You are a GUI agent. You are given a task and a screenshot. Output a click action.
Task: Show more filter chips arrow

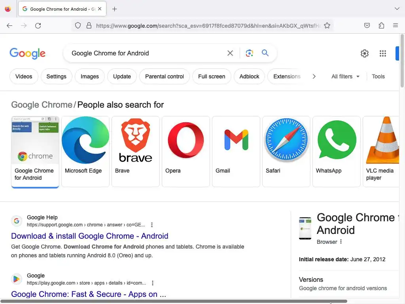(314, 76)
